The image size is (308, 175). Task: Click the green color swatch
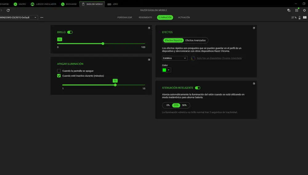(x=164, y=70)
